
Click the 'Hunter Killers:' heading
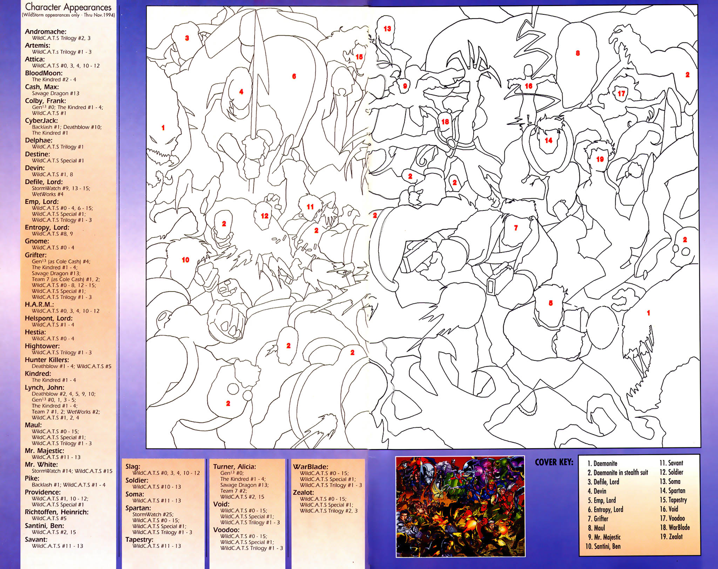pos(47,360)
